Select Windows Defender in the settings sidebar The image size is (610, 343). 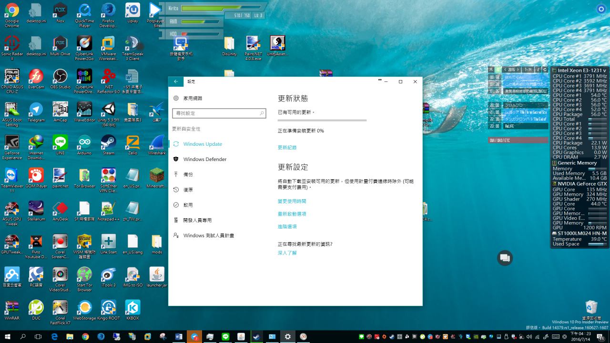204,159
